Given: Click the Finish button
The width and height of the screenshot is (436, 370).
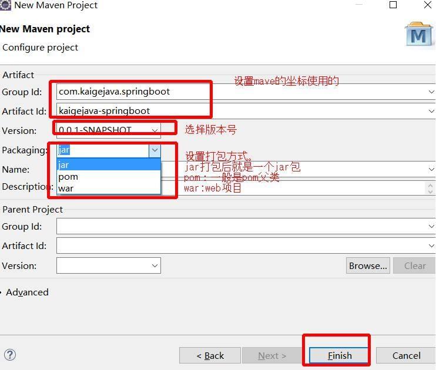Looking at the screenshot, I should [x=339, y=355].
